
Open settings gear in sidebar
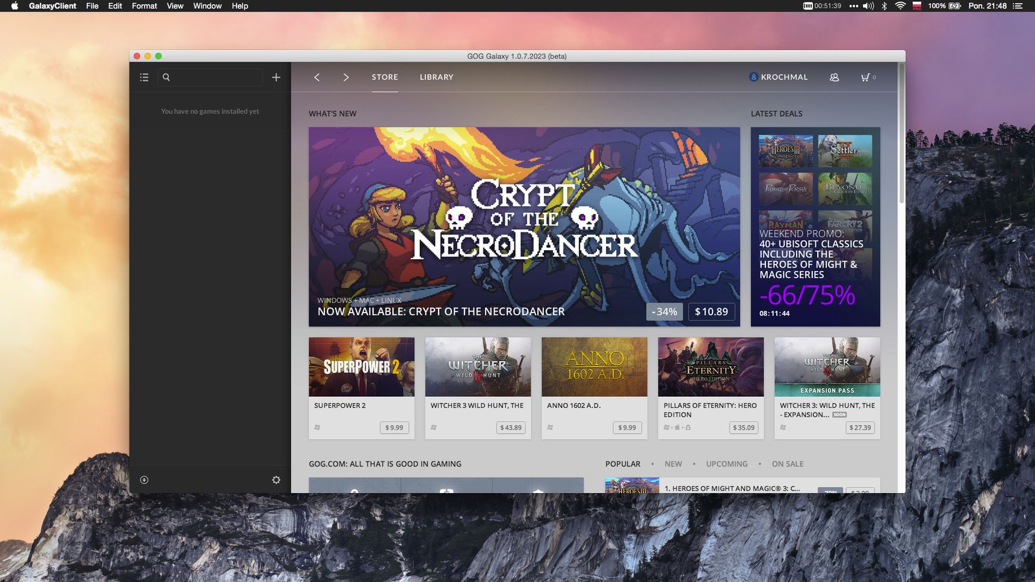(x=276, y=480)
